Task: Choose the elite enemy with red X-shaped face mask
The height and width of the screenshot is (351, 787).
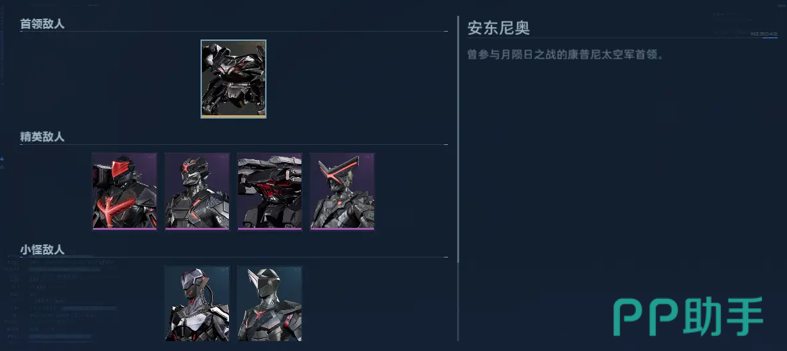Action: point(197,192)
